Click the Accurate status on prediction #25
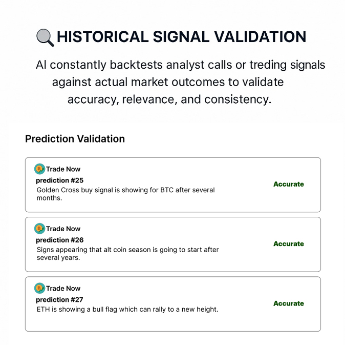 tap(289, 184)
